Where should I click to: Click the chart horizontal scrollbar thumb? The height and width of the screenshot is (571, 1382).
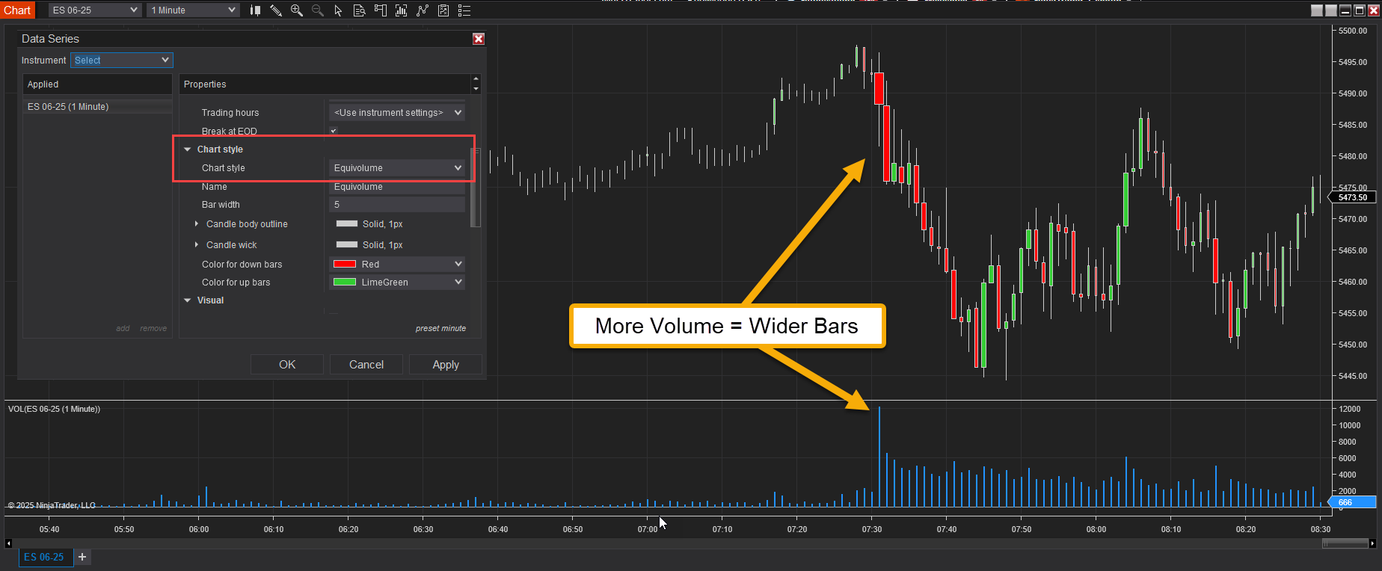point(1345,543)
